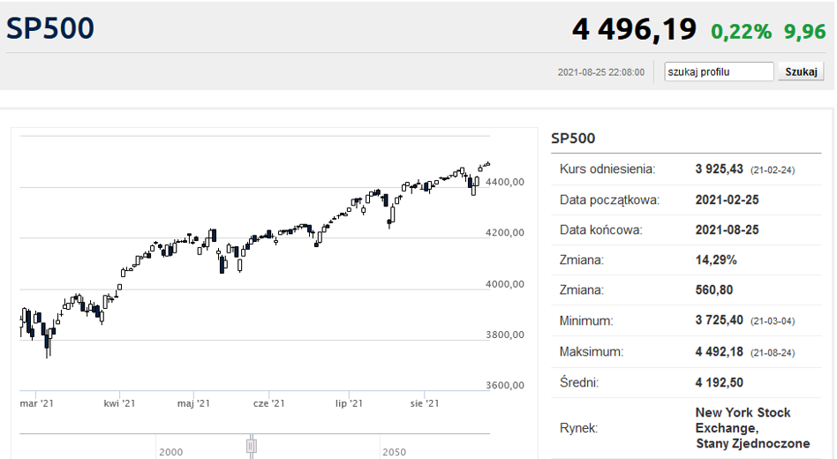Screen dimensions: 837x459
Task: Click the Minimum value 3 725,40
Action: [x=720, y=320]
